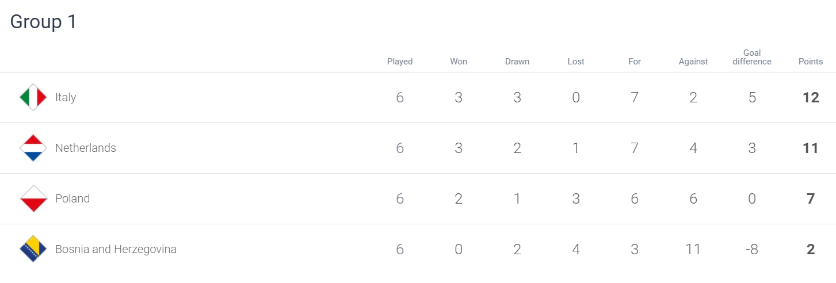Click the Against column header
Viewport: 836px width, 283px height.
click(x=693, y=62)
